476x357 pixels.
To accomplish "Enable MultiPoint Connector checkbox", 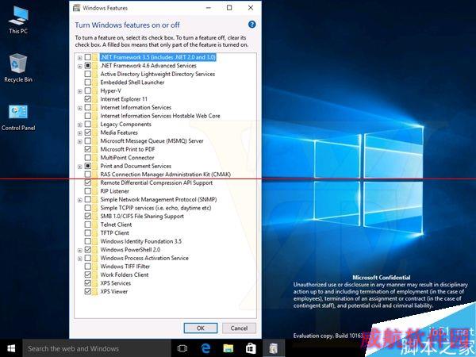I will 88,158.
